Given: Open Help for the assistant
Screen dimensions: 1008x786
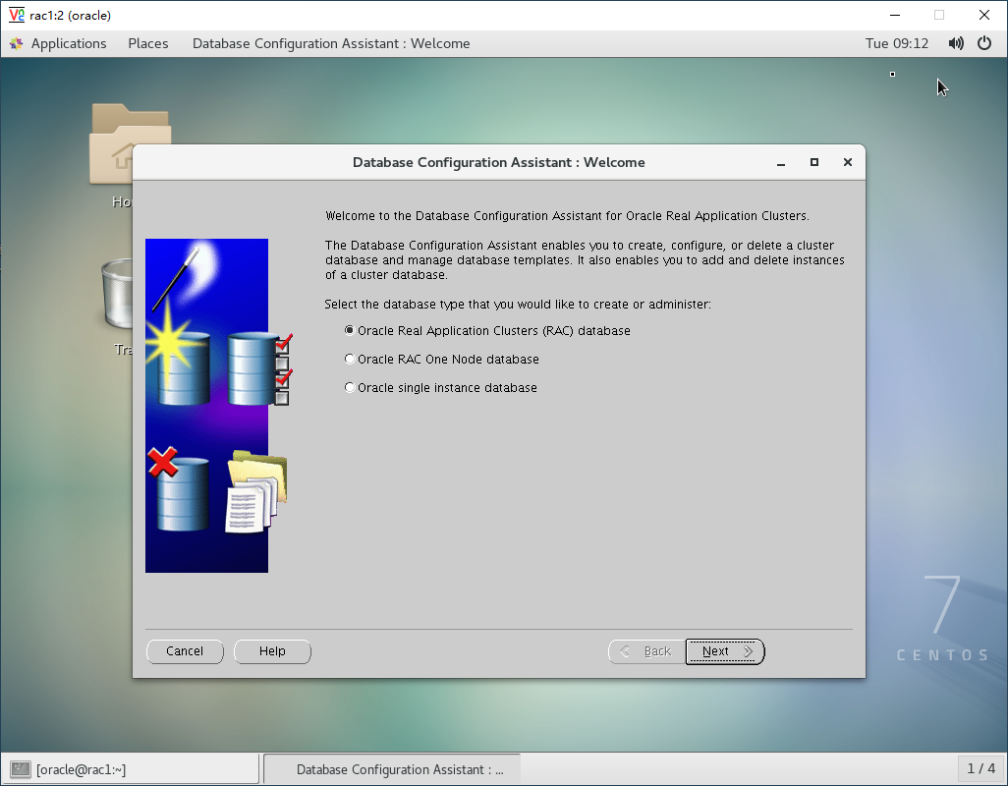Looking at the screenshot, I should 272,651.
